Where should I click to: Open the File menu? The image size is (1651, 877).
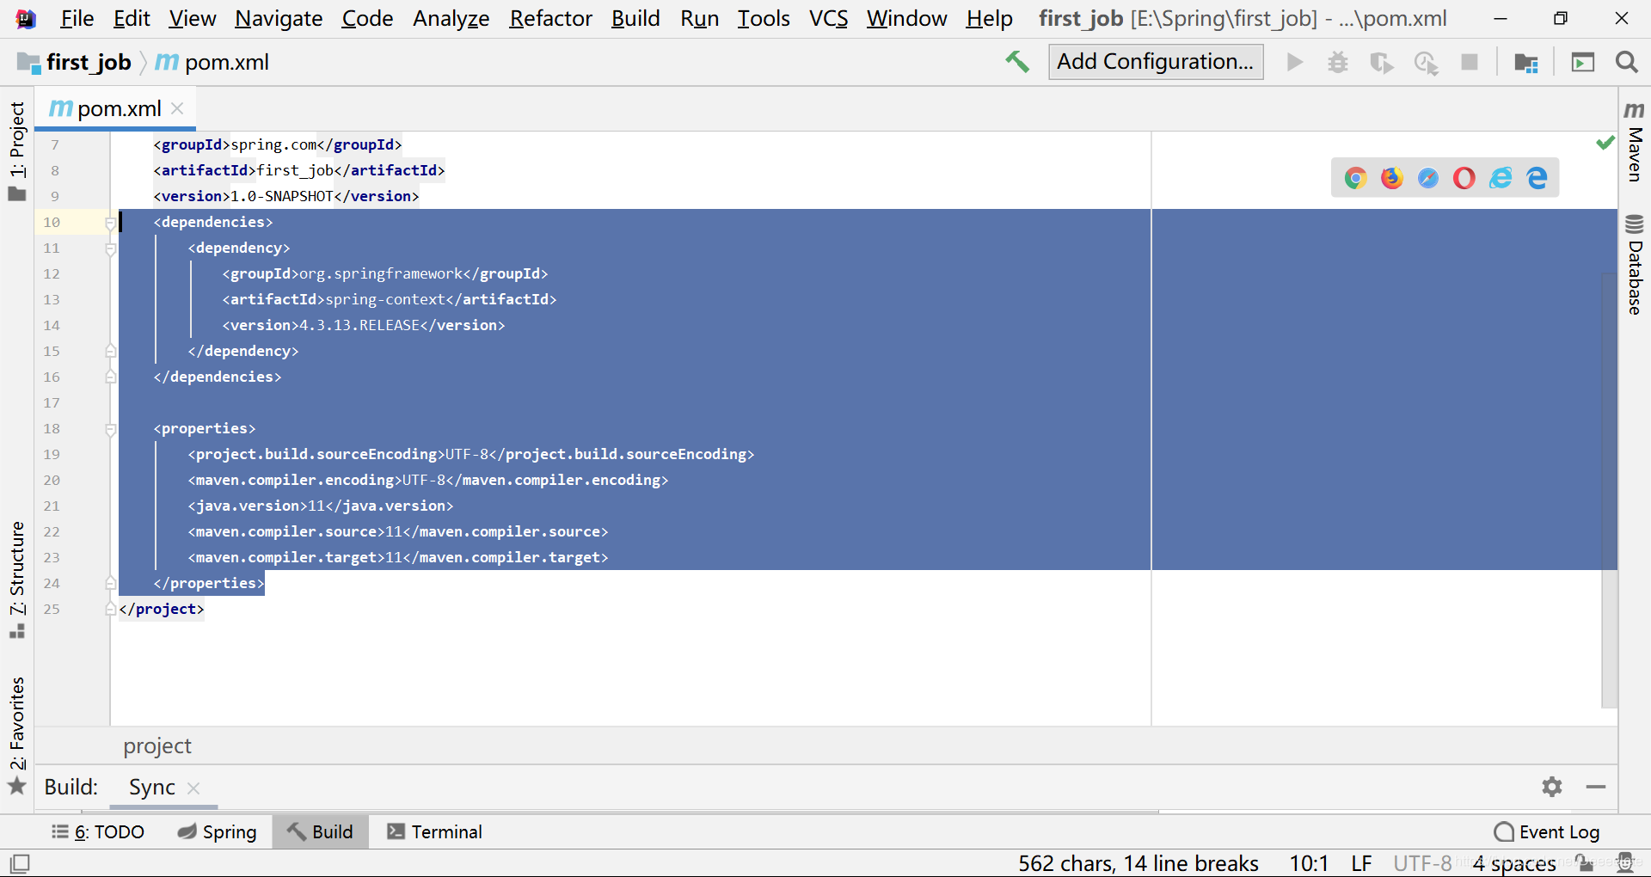click(x=77, y=18)
